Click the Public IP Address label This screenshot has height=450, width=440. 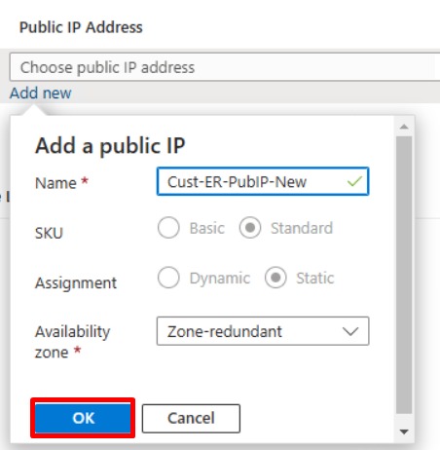(x=81, y=27)
